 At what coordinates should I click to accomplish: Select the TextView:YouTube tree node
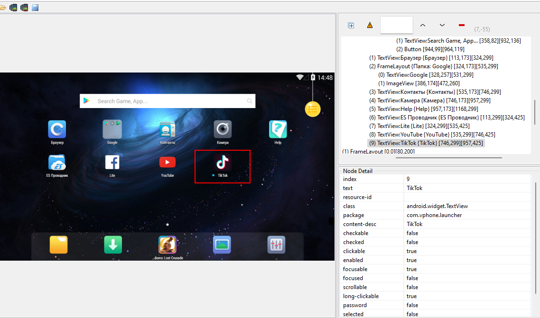(432, 135)
